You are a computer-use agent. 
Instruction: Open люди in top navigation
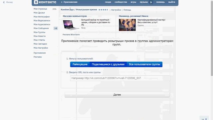(108, 2)
